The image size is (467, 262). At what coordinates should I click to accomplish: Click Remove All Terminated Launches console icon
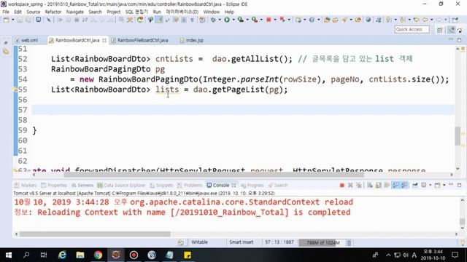point(359,186)
